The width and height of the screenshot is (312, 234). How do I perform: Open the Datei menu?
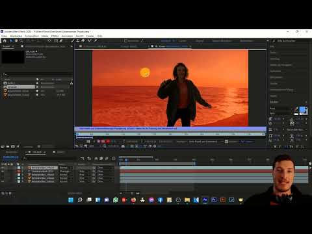pyautogui.click(x=4, y=36)
